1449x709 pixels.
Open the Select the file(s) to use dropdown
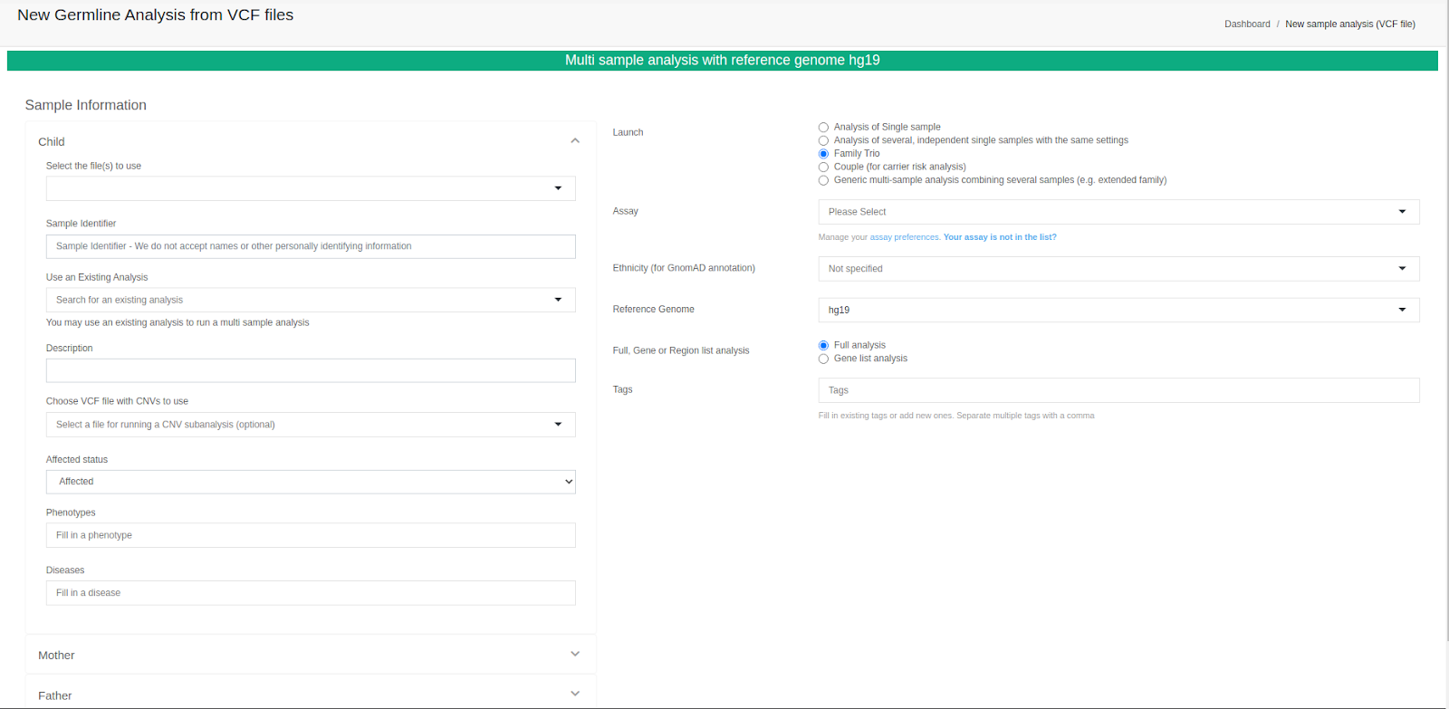pyautogui.click(x=311, y=188)
